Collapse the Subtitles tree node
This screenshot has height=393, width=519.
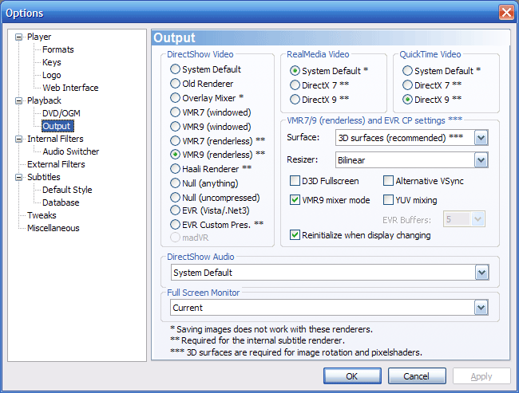click(x=19, y=177)
